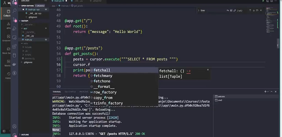
Task: Open editor more actions ellipsis
Action: (276, 1)
